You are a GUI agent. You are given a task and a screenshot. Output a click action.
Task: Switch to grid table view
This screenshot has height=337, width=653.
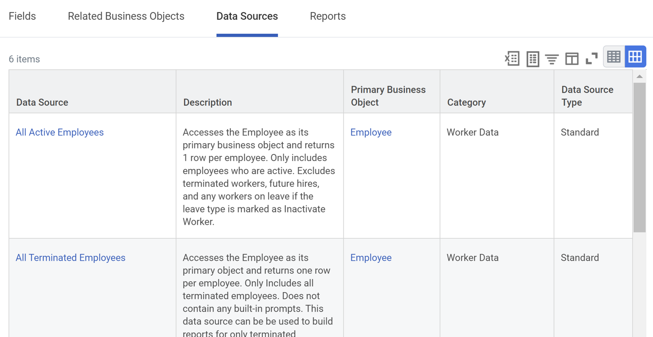(635, 57)
